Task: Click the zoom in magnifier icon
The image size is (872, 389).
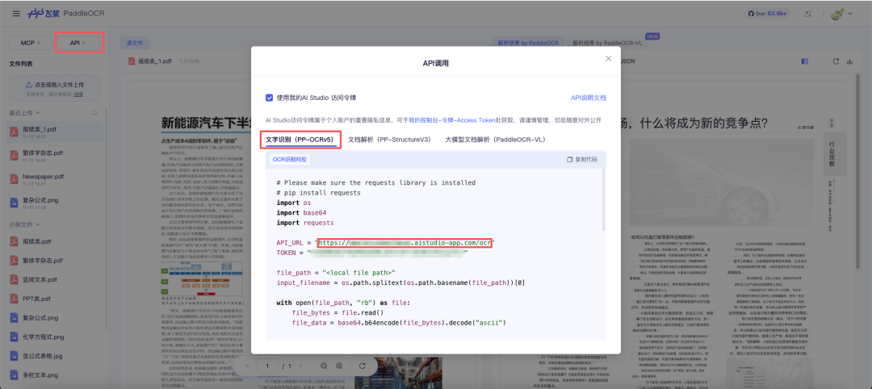Action: pyautogui.click(x=339, y=366)
